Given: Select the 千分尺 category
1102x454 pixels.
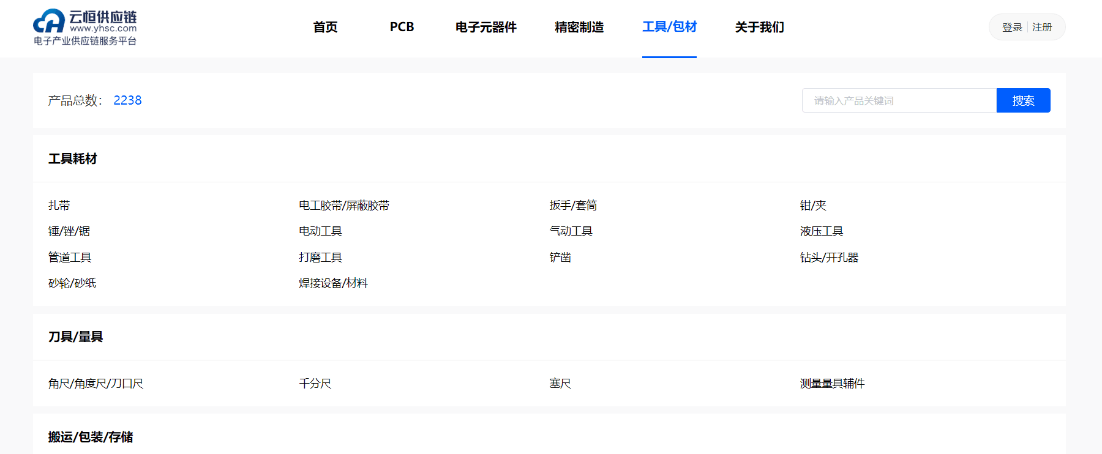Looking at the screenshot, I should [x=315, y=384].
